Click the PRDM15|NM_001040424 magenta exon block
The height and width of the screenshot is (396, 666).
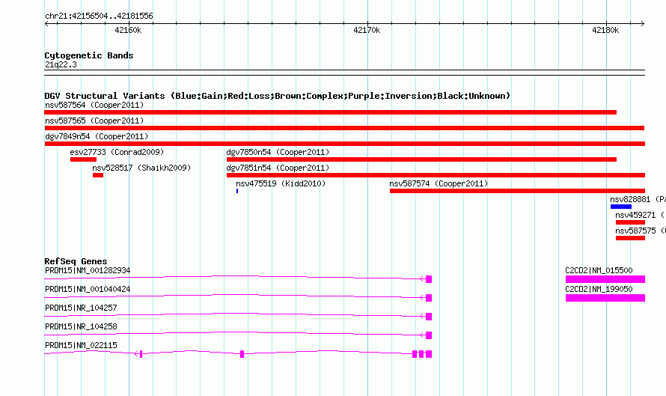[x=429, y=298]
